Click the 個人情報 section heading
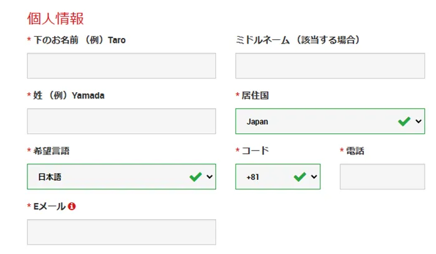Screen dimensions: 436x254 (x=55, y=19)
